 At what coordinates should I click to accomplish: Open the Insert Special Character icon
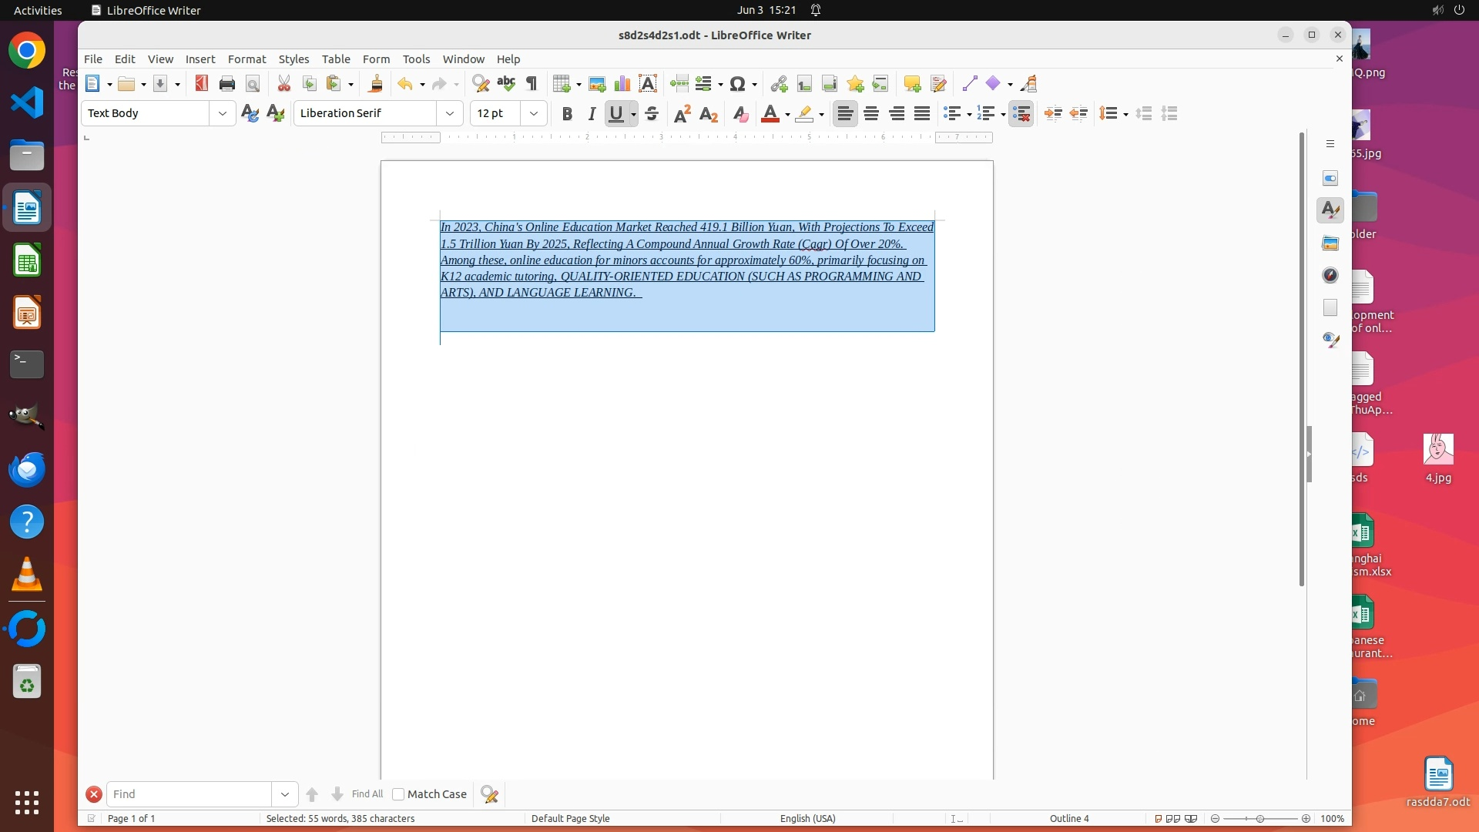click(737, 83)
